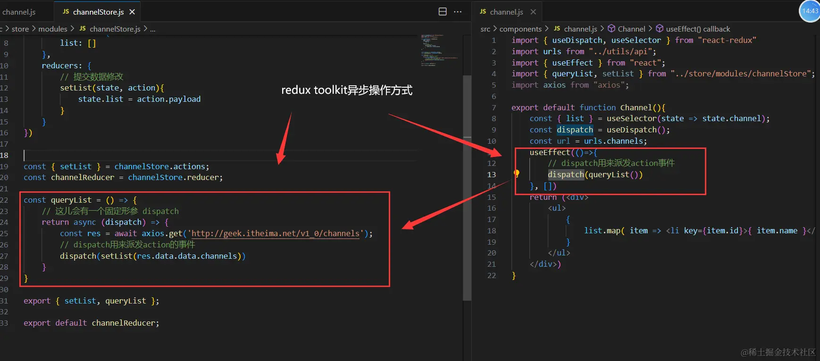Click the left editor vertical scrollbar
This screenshot has width=820, height=361.
pos(467,188)
